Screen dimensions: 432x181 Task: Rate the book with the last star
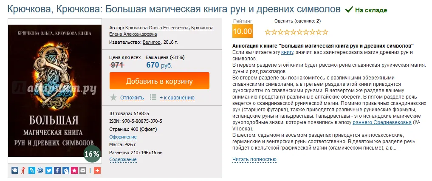(x=325, y=32)
